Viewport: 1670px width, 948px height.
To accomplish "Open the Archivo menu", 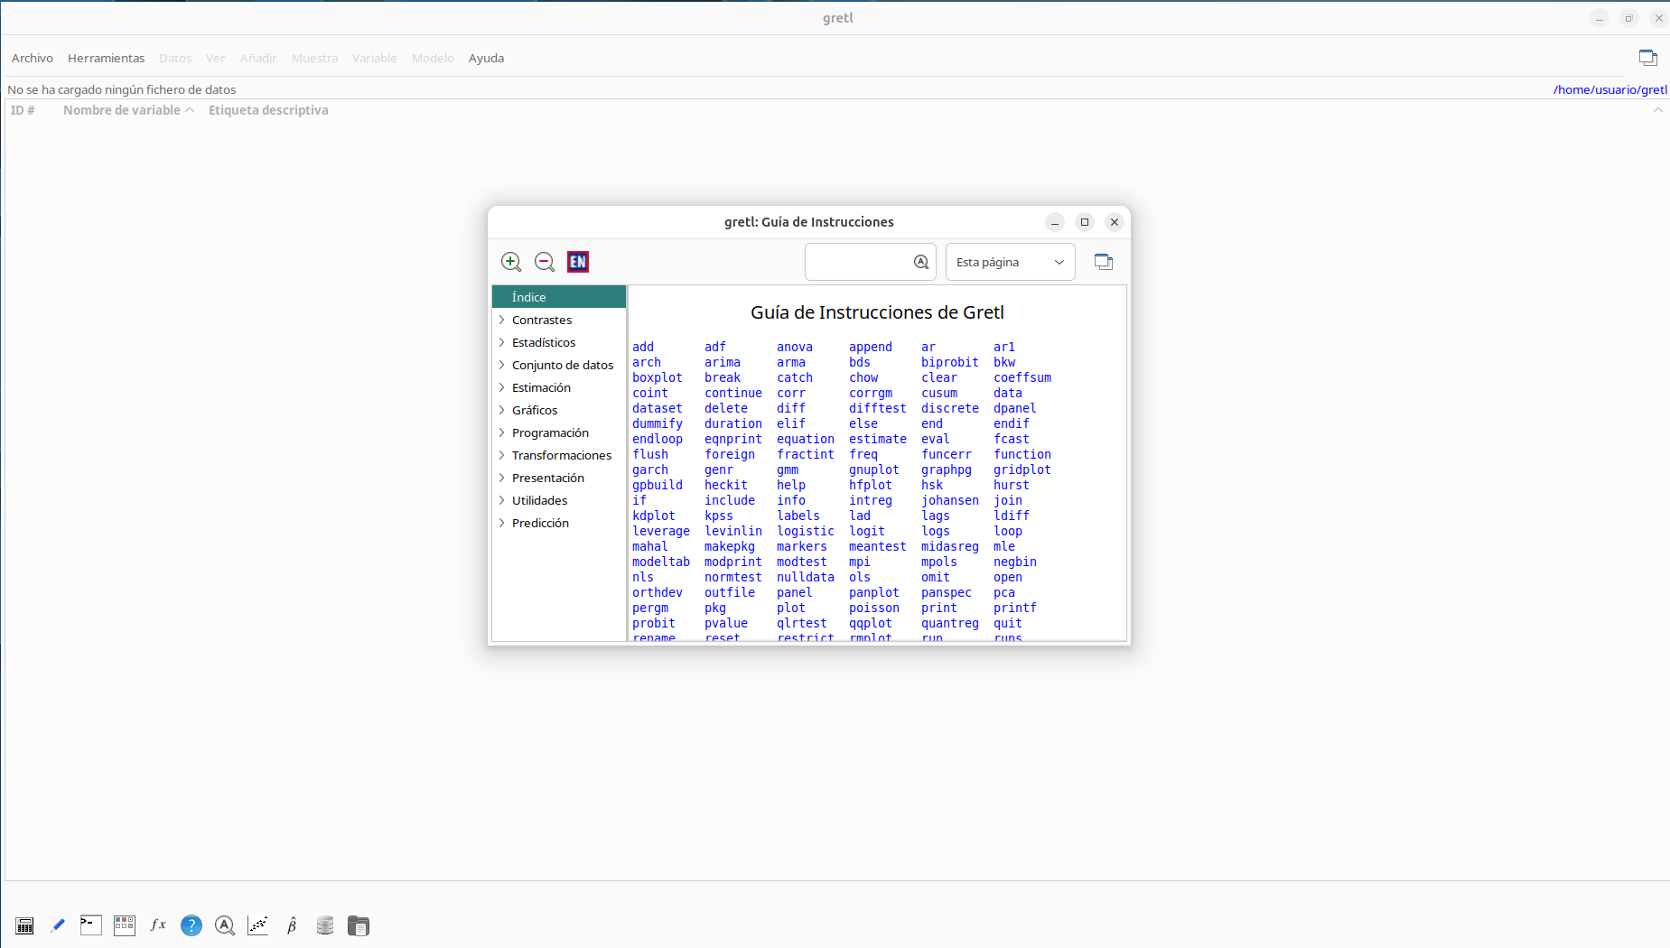I will (33, 58).
